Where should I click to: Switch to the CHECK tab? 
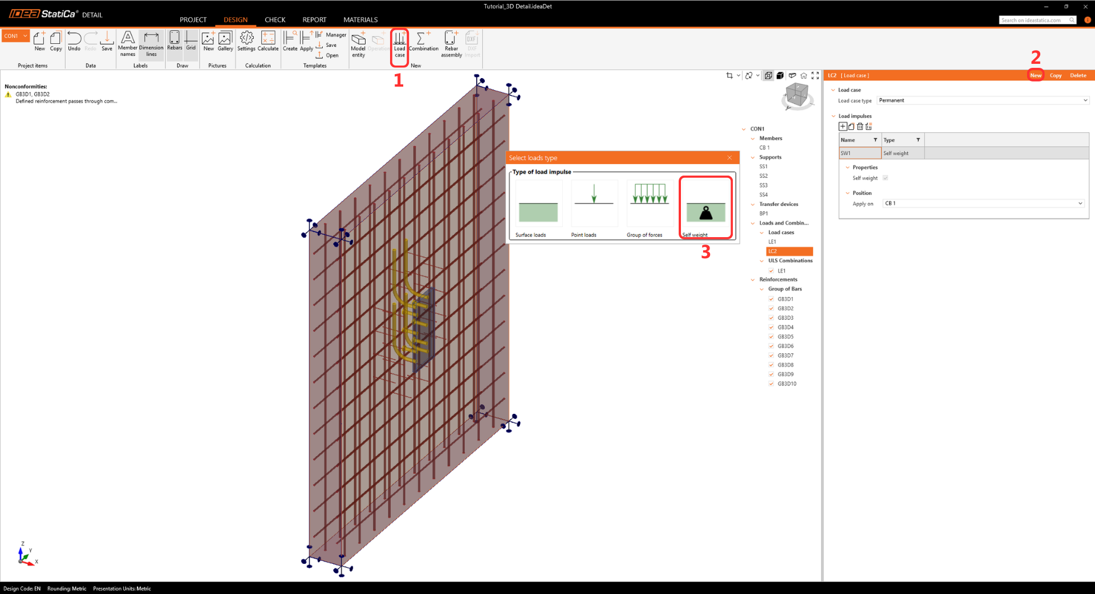pyautogui.click(x=275, y=20)
